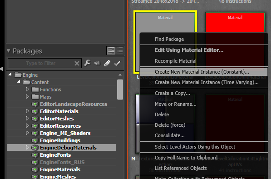Click the EngineFonts package icon

[x=35, y=155]
